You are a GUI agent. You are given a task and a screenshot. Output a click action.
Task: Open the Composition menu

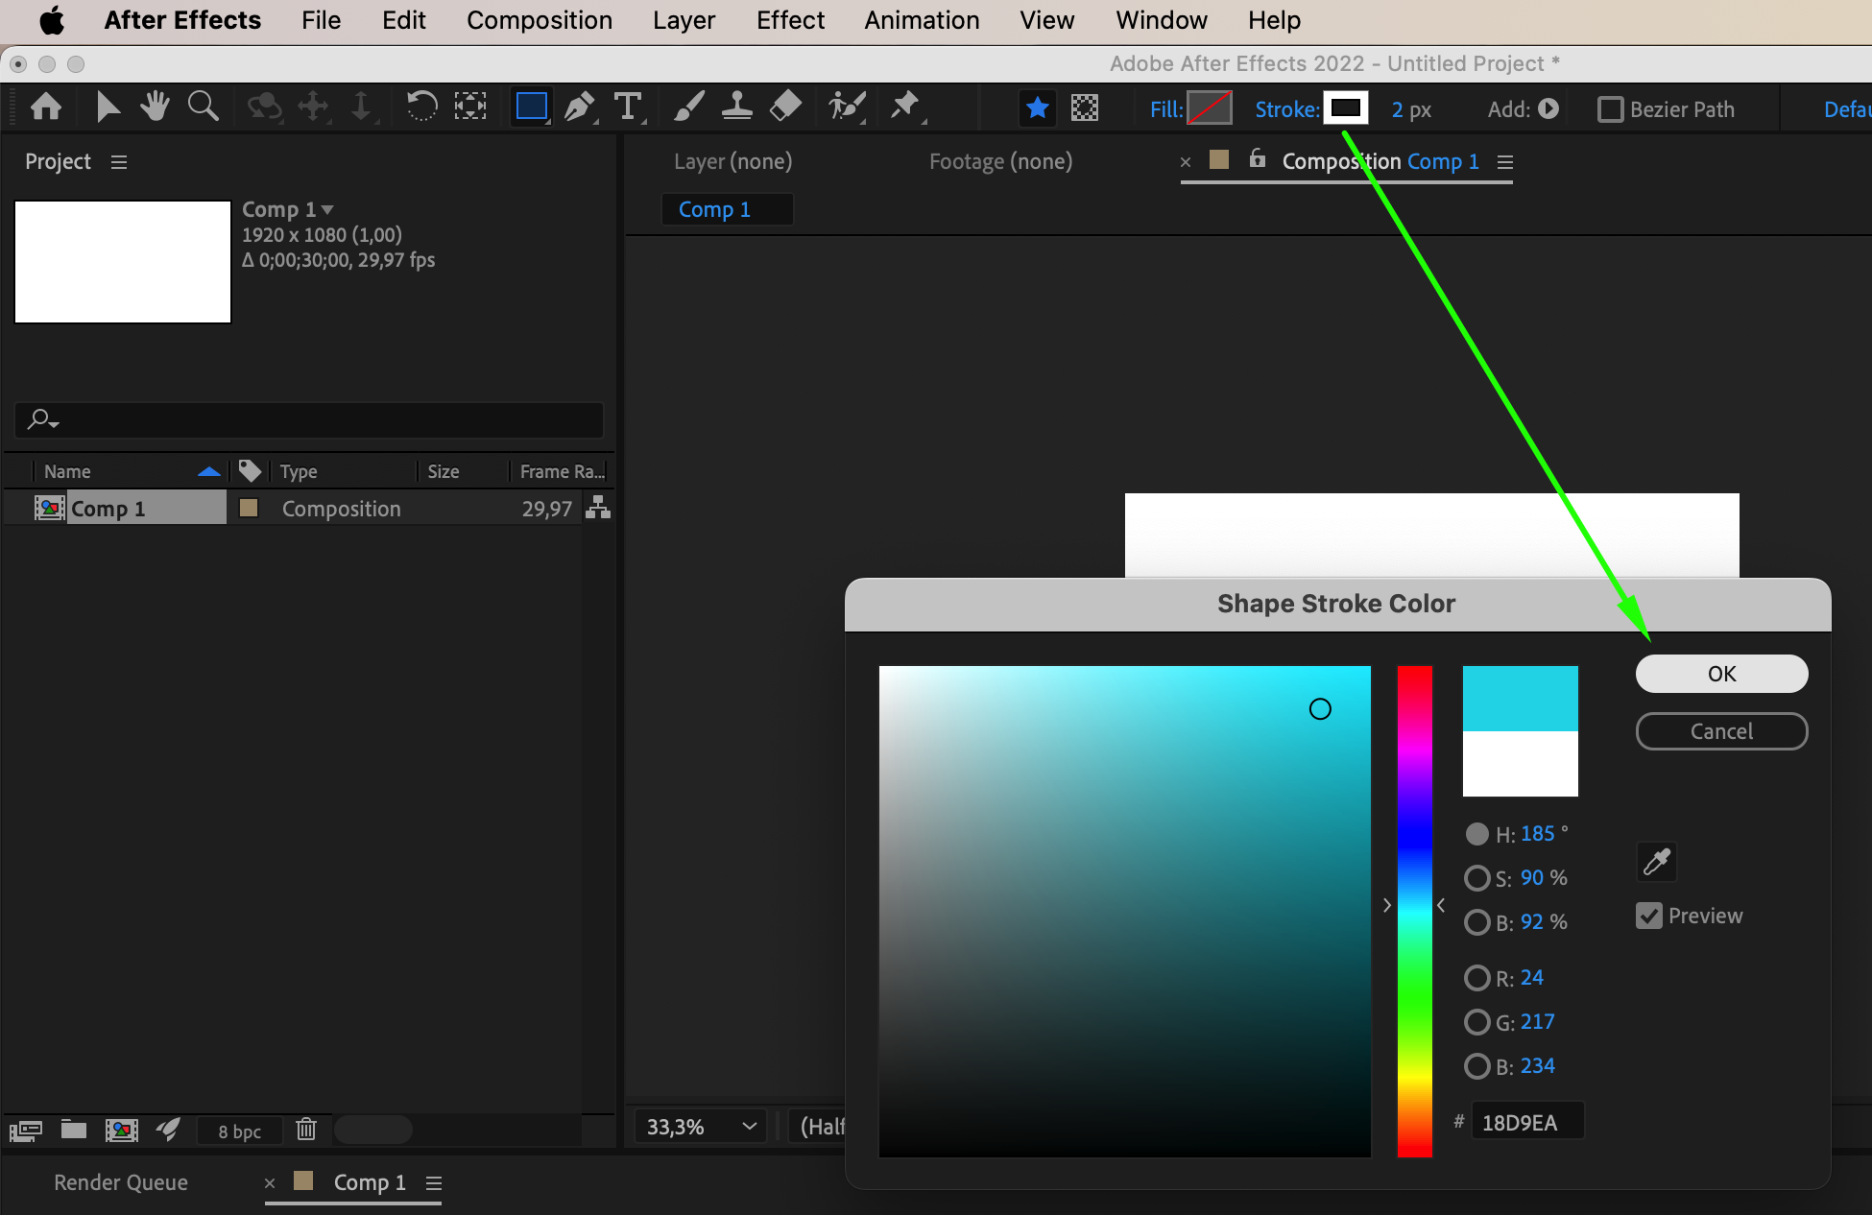click(539, 20)
